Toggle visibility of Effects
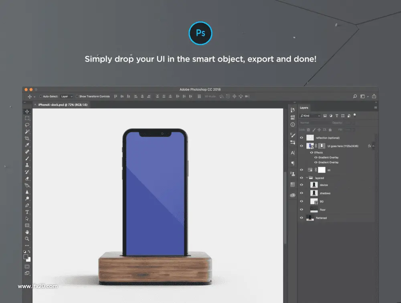This screenshot has width=401, height=303. pos(312,153)
